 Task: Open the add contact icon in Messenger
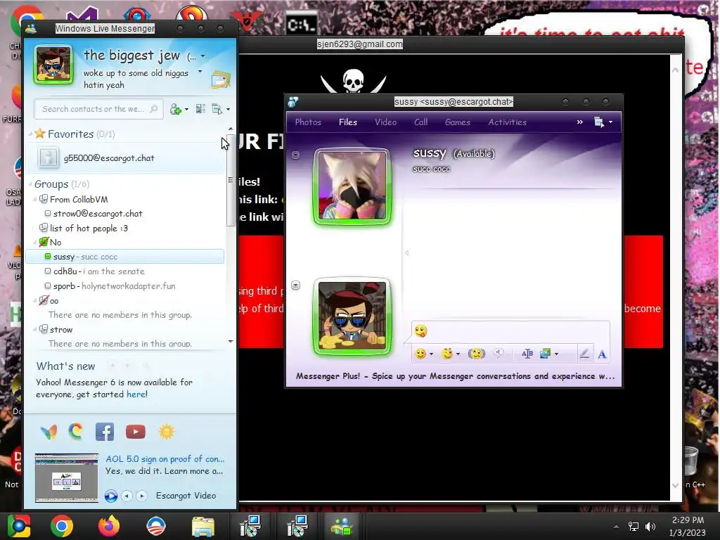(175, 109)
